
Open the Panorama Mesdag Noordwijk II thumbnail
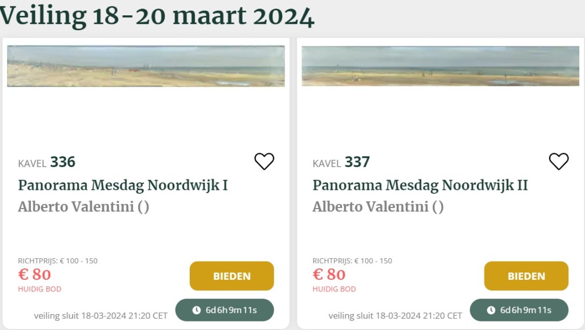point(440,66)
